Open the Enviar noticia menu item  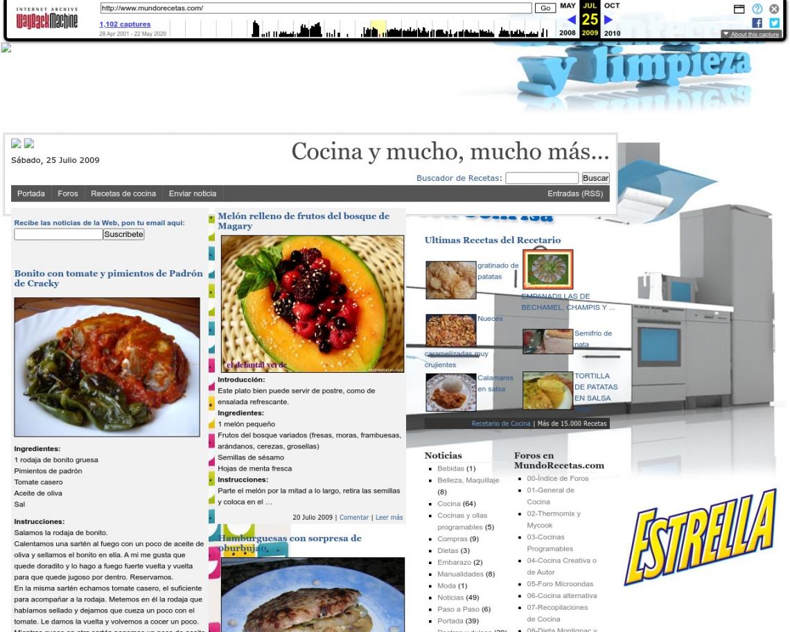193,193
